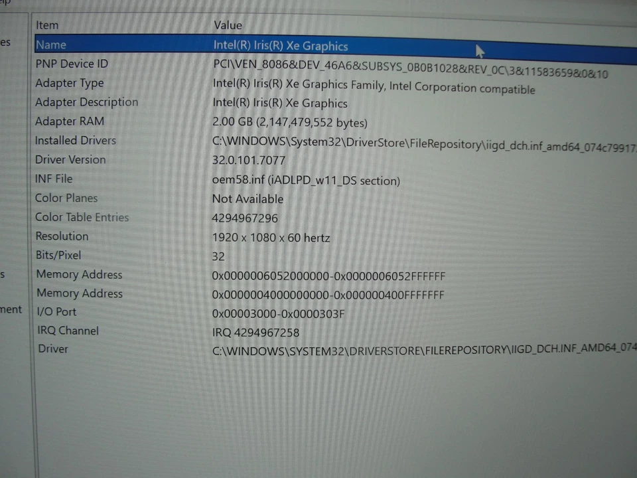Select the PCI\VEN_8086&DEV_46A6 value
The image size is (637, 478).
click(410, 69)
